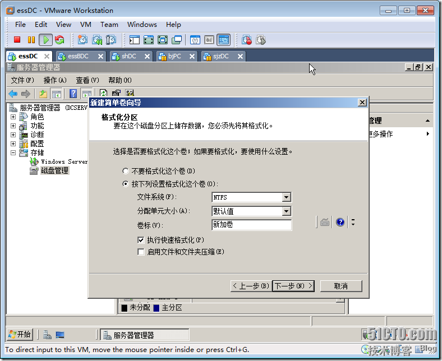This screenshot has width=442, height=361.
Task: Enable file and folder compression checkbox
Action: 141,252
